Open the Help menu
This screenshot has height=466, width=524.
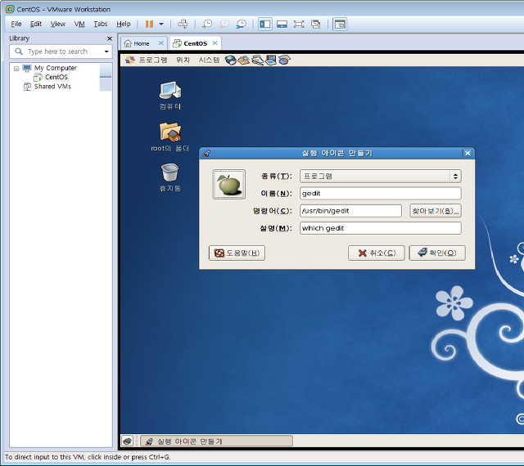tap(124, 24)
